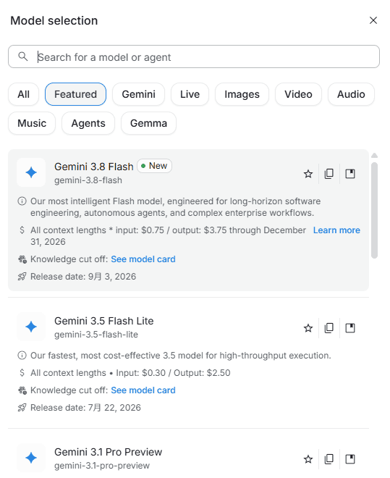390x478 pixels.
Task: Click the Model selection heading
Action: pos(54,21)
